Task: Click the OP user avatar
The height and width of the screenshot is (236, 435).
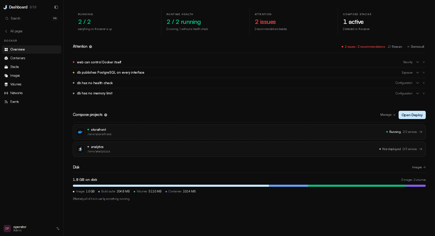Action: pyautogui.click(x=7, y=229)
